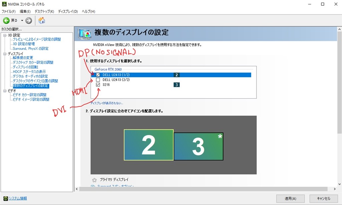Open the ディスプレイ(D) menu
Image resolution: width=342 pixels, height=205 pixels.
(x=68, y=11)
